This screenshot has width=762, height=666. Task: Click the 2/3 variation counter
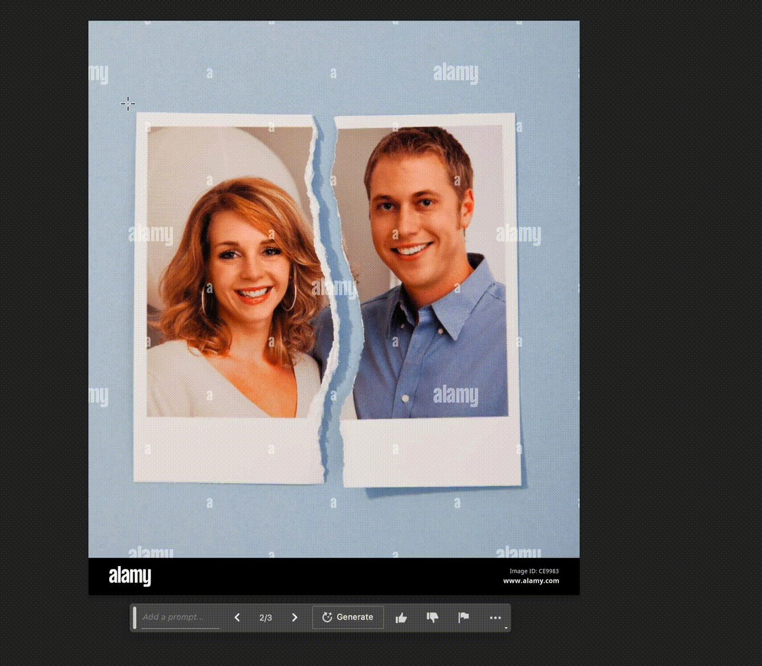coord(266,617)
